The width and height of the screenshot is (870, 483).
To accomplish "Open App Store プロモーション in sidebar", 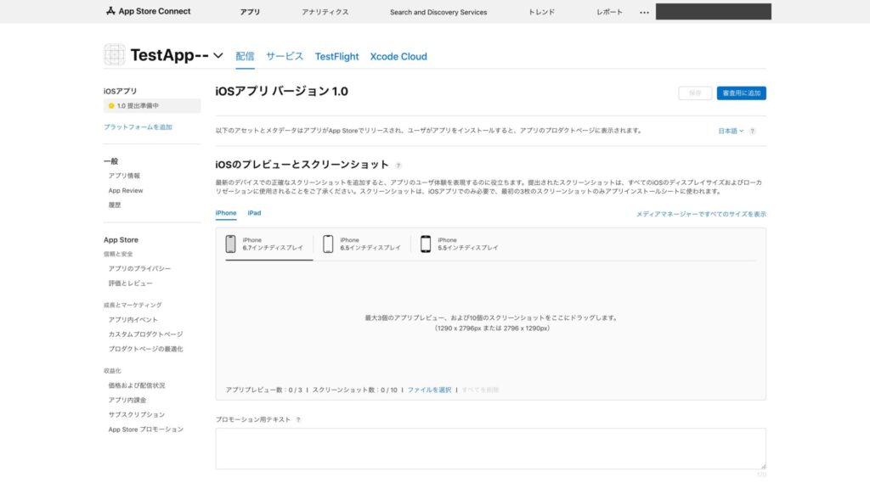I will (x=146, y=430).
